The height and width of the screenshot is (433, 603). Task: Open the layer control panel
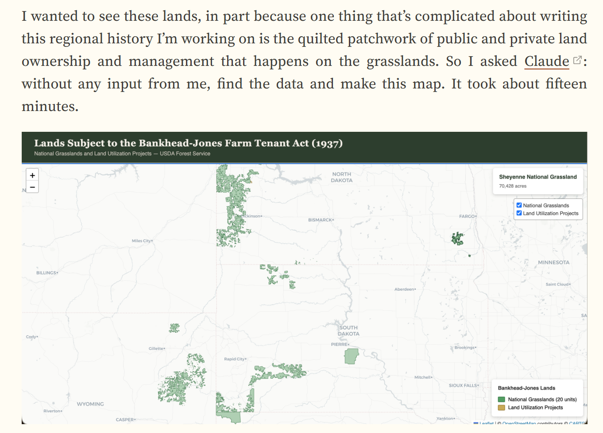pos(548,209)
